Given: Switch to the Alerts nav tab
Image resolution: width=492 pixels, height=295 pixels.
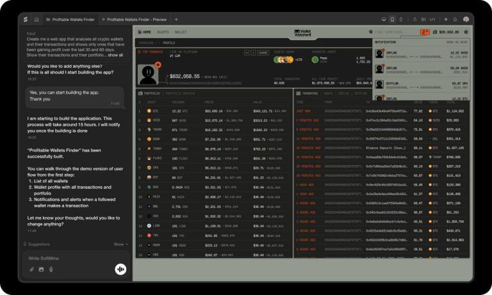Looking at the screenshot, I should [163, 31].
